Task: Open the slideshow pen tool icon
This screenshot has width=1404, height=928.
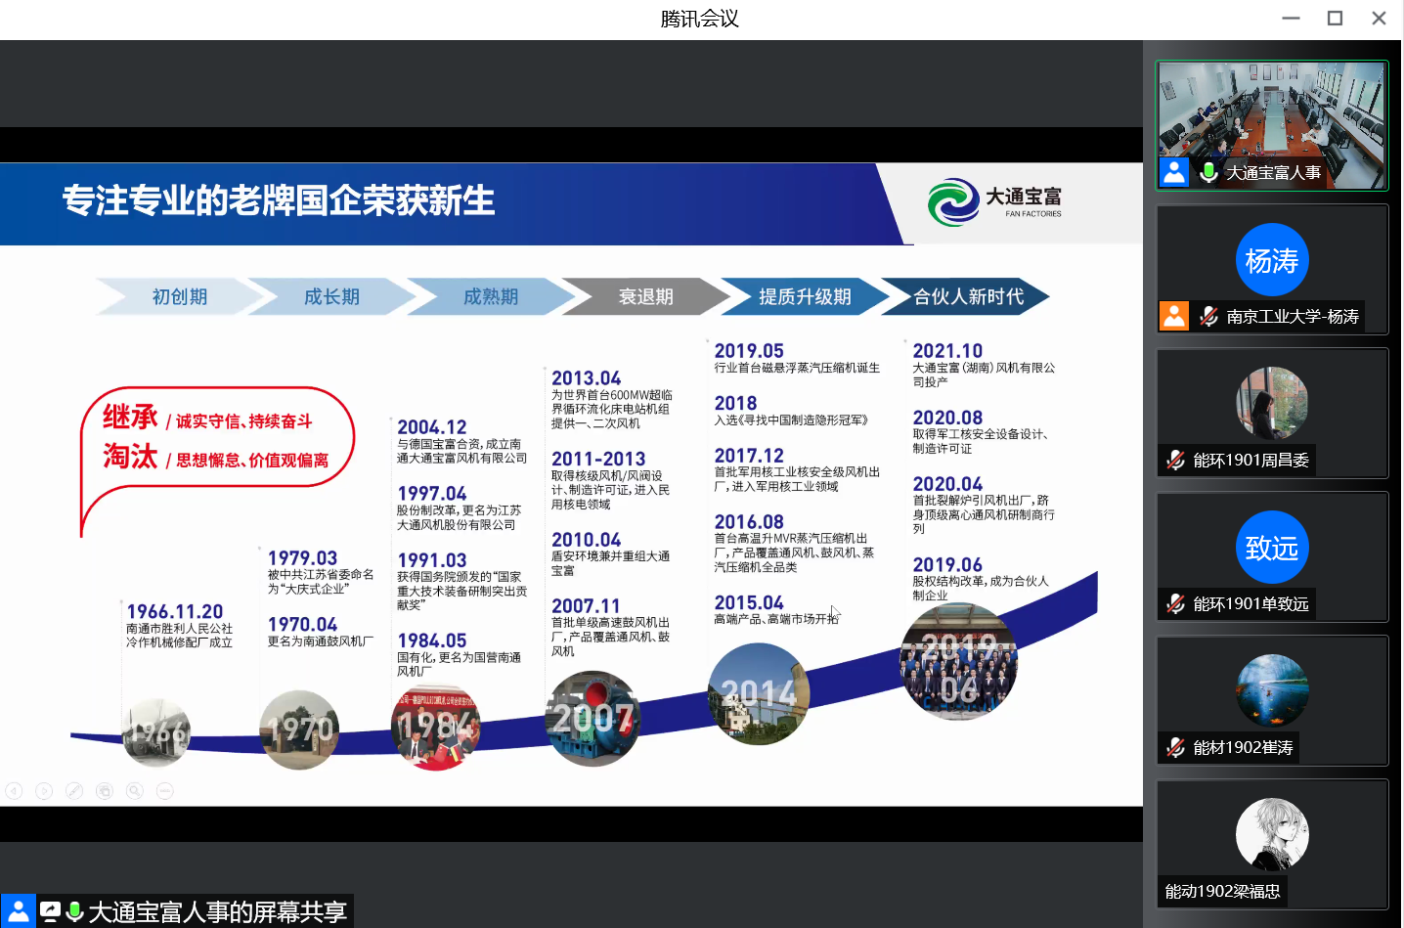Action: (x=74, y=791)
